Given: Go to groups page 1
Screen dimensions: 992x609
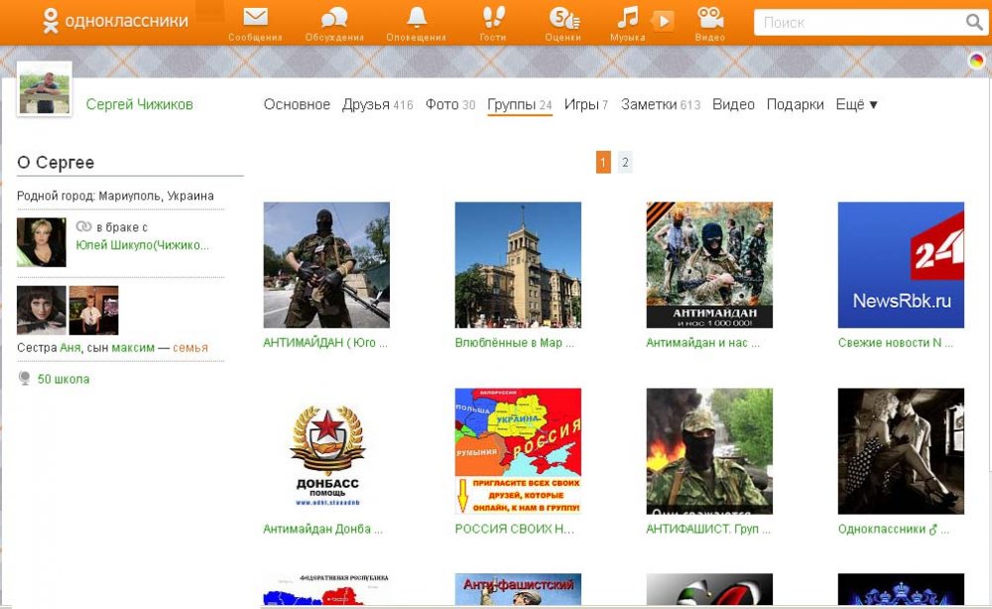Looking at the screenshot, I should click(x=603, y=163).
